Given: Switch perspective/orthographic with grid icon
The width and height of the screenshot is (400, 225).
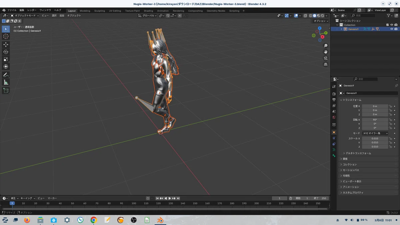Looking at the screenshot, I should click(x=326, y=64).
